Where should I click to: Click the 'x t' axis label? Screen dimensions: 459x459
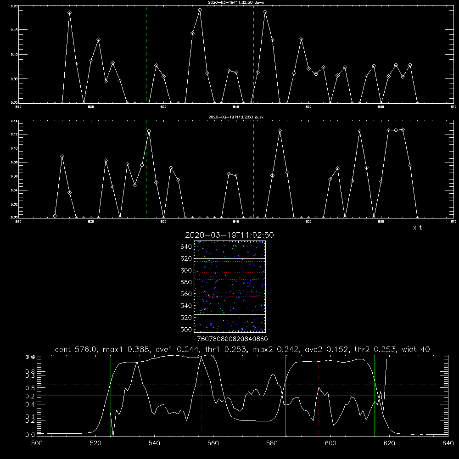click(x=417, y=228)
